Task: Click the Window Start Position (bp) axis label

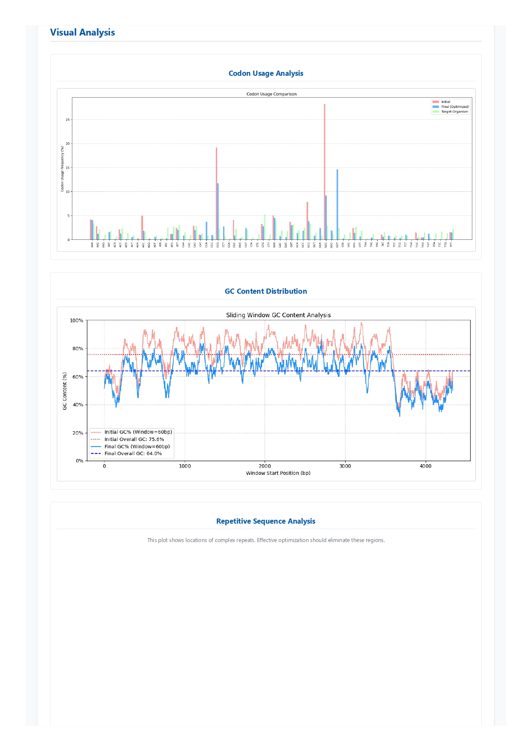Action: (x=278, y=473)
